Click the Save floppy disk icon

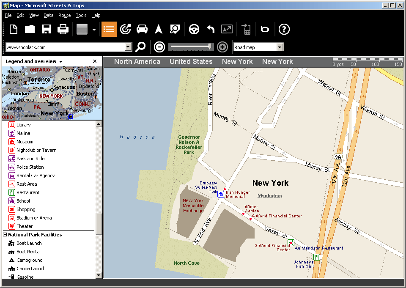click(x=47, y=29)
